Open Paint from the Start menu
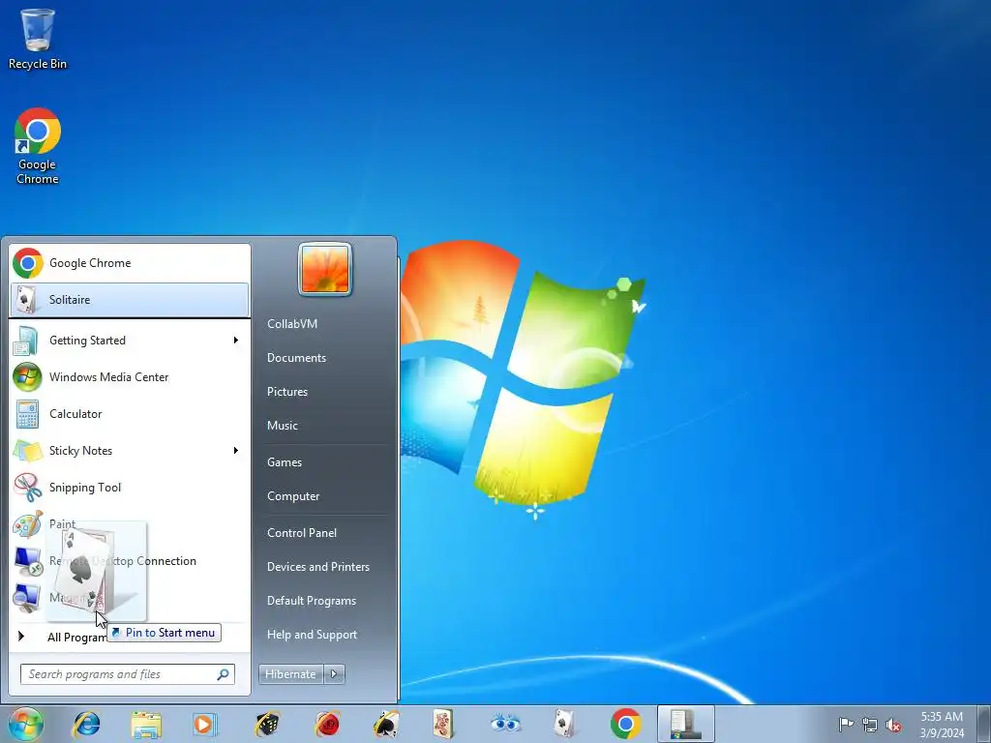Screen dimensions: 991x743 (x=129, y=523)
